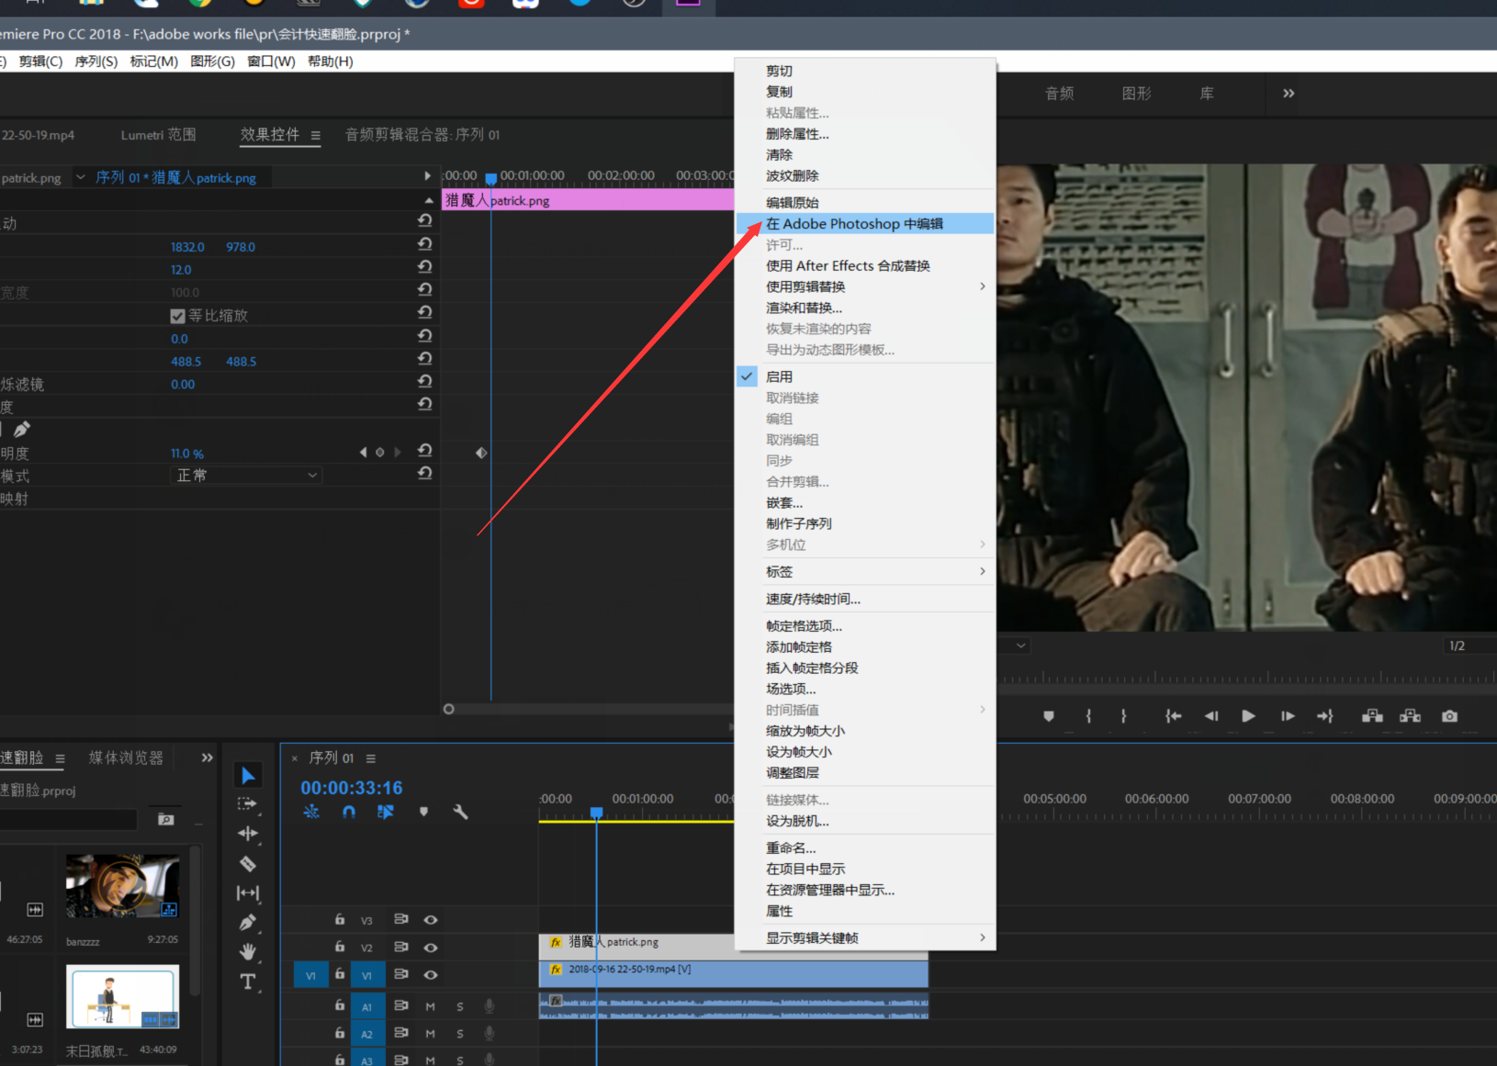Click the Extract button

click(x=1410, y=716)
